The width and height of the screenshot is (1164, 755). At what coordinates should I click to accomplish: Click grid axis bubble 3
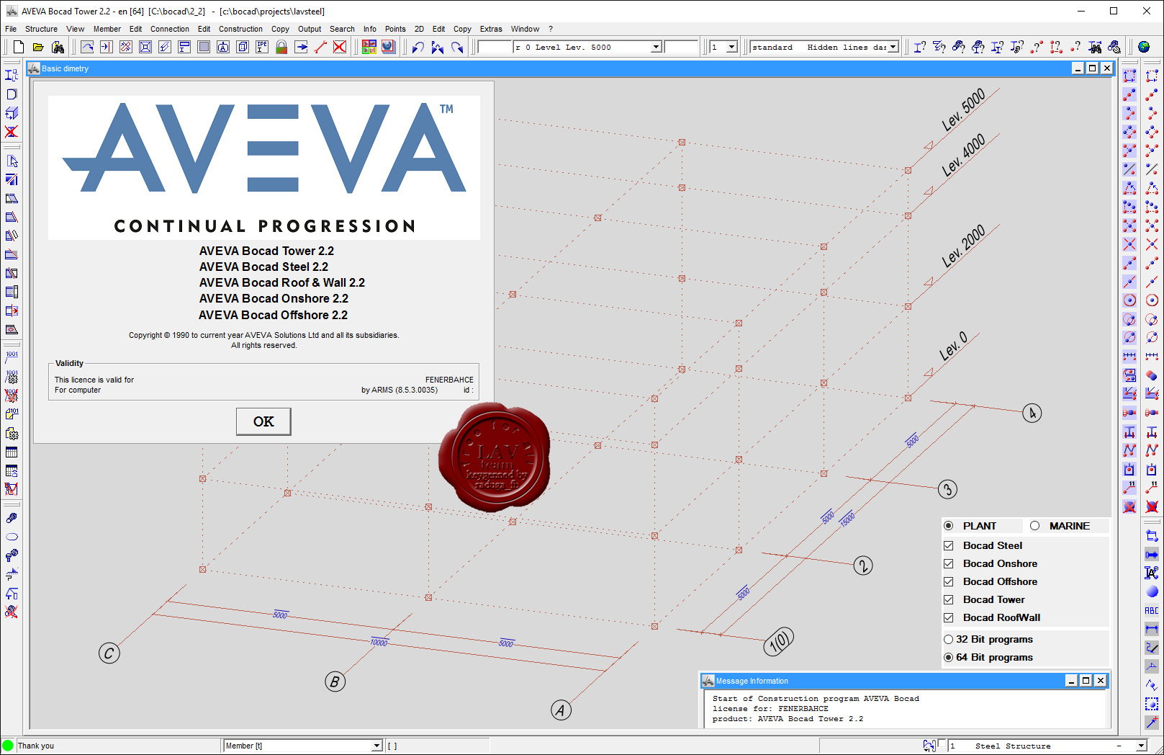pyautogui.click(x=948, y=489)
